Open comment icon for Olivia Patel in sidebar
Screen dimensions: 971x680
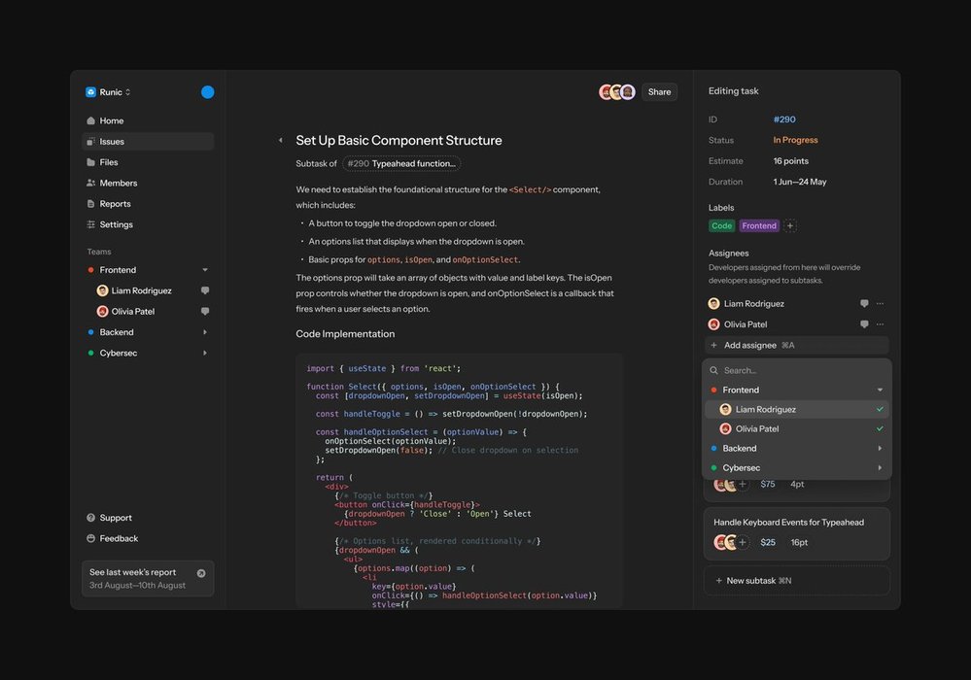coord(205,312)
